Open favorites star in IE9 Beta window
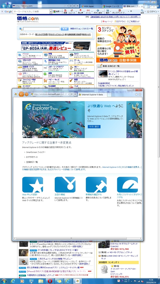The height and width of the screenshot is (284, 160). click(136, 94)
